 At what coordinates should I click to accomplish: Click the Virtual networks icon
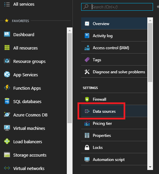[7, 168]
